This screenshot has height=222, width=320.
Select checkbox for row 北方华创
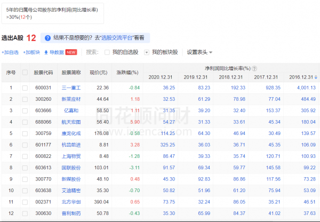coord(25,202)
